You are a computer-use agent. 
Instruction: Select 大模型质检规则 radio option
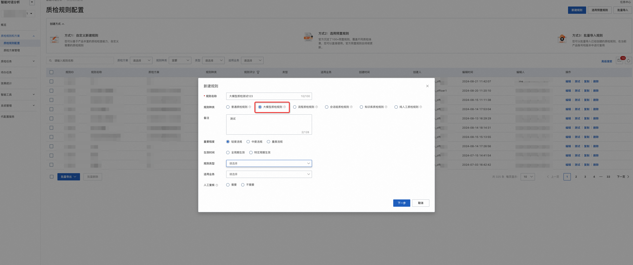tap(260, 107)
